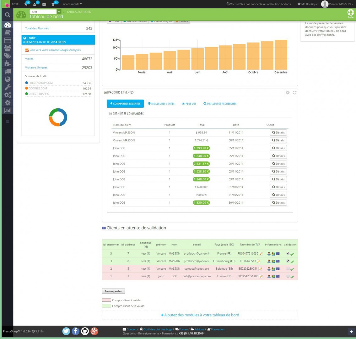This screenshot has height=339, width=356.
Task: Enable validation checkbox for John DOE row
Action: (x=288, y=276)
